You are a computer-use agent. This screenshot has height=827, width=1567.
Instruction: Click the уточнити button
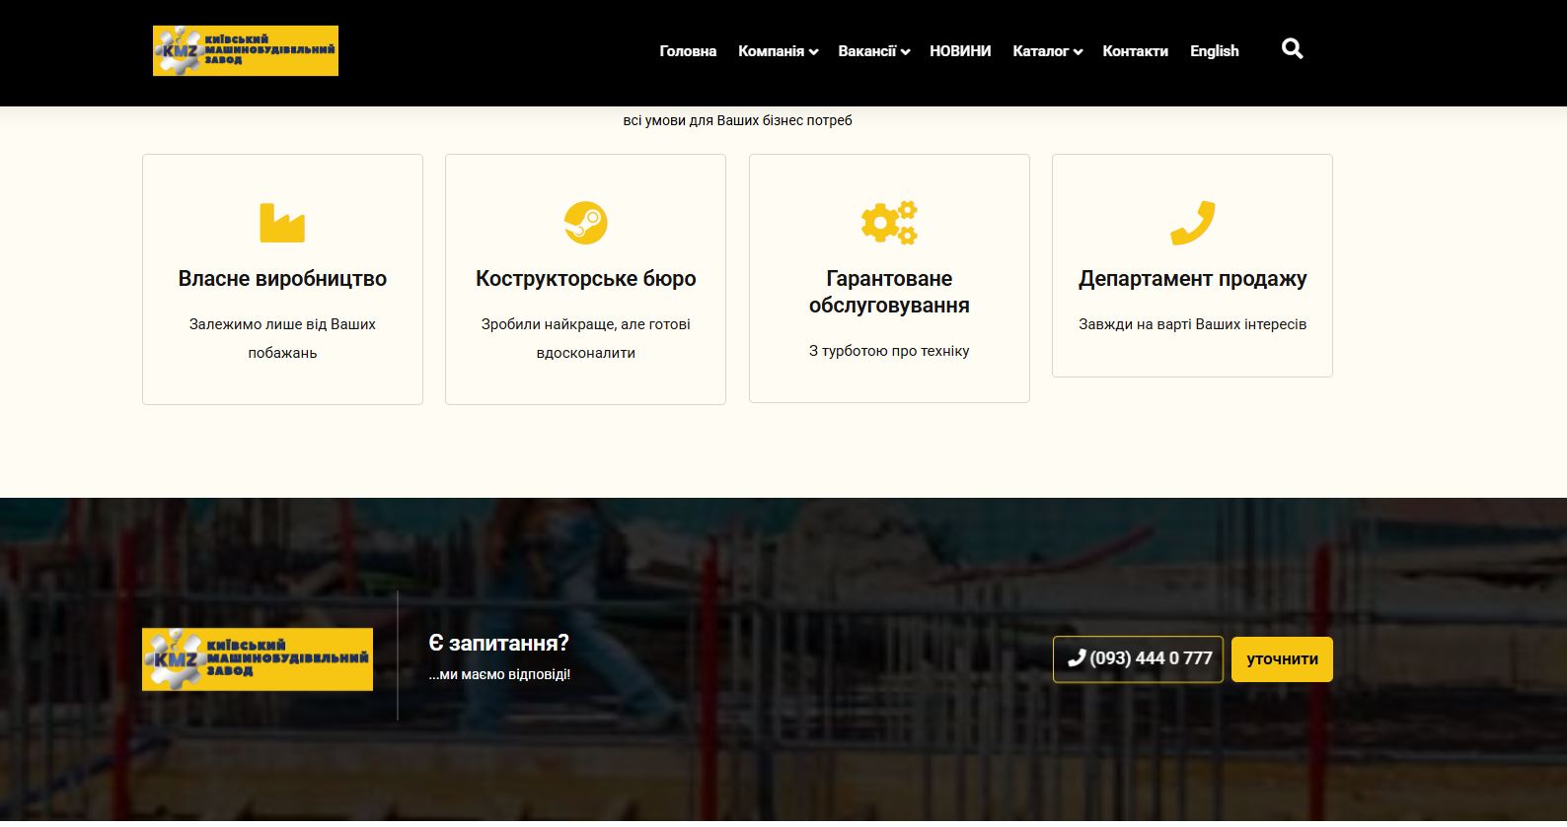pos(1282,659)
